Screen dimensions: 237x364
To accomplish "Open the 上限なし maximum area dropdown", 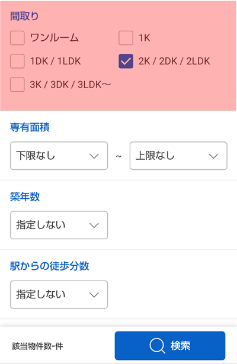I will (178, 156).
